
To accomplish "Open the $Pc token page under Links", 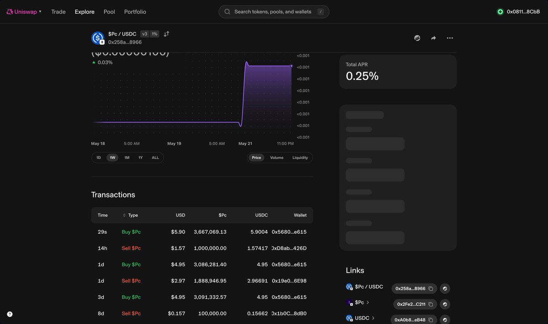I will pyautogui.click(x=362, y=302).
